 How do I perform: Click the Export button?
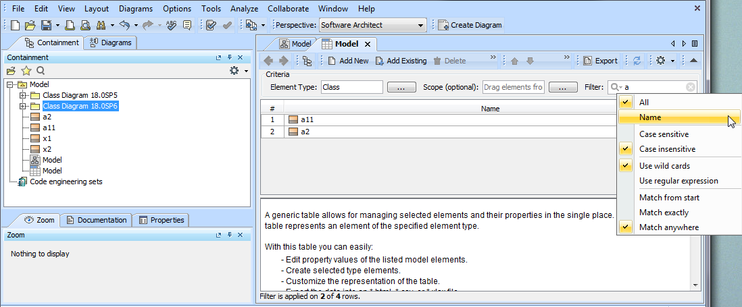pos(601,61)
